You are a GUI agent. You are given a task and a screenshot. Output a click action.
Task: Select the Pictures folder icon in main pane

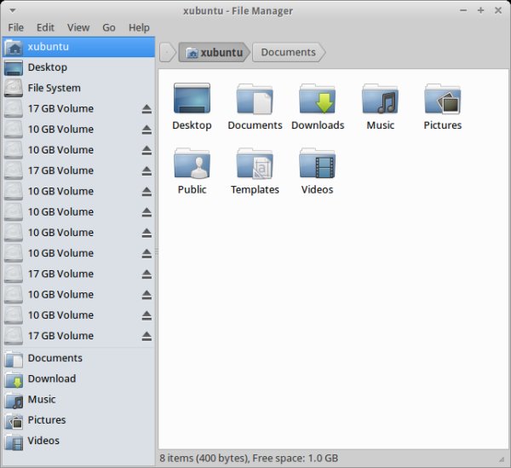pos(443,99)
